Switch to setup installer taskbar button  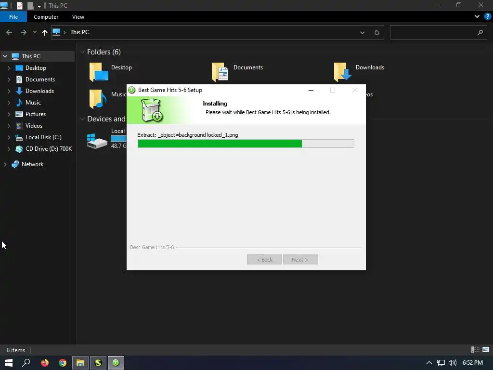pos(116,363)
